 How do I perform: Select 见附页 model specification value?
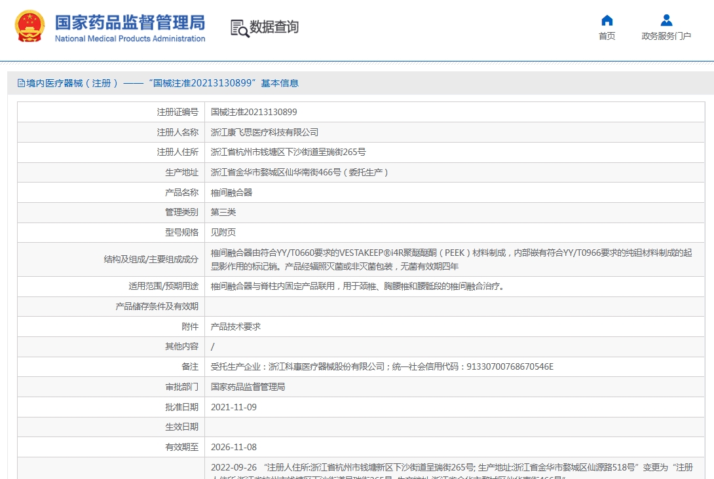point(223,232)
